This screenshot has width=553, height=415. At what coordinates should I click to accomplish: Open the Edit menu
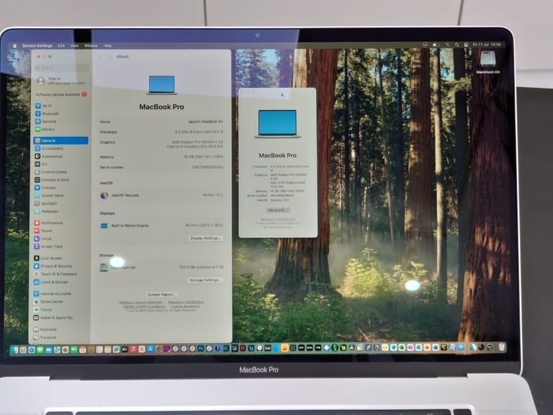tap(61, 46)
